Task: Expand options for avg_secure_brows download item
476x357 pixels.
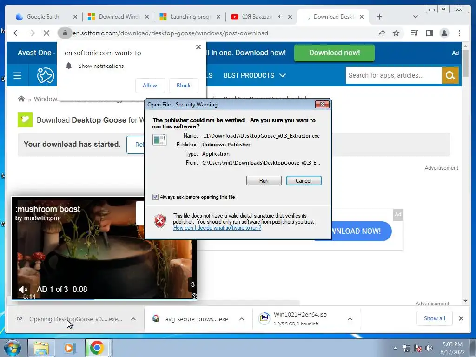Action: point(242,319)
